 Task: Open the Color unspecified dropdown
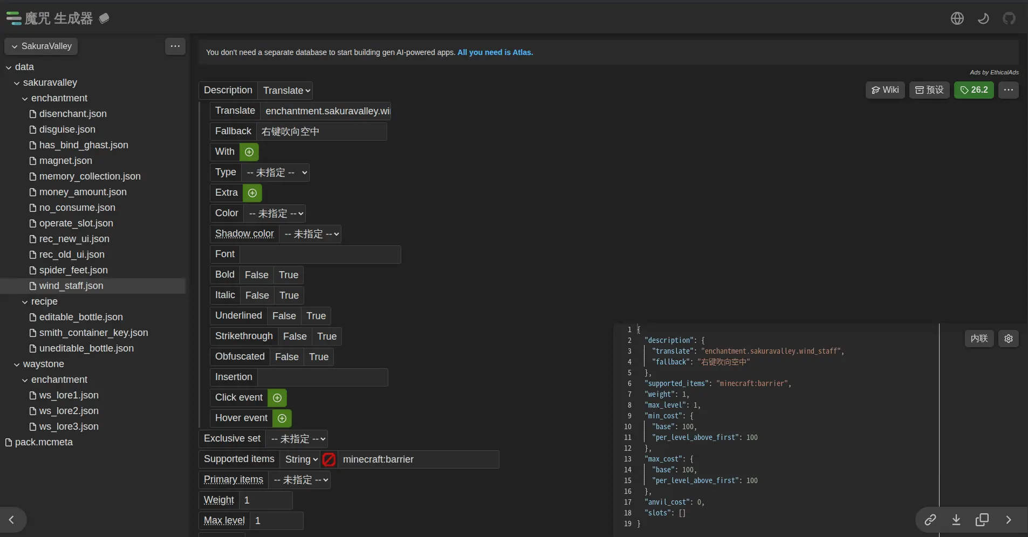point(275,214)
